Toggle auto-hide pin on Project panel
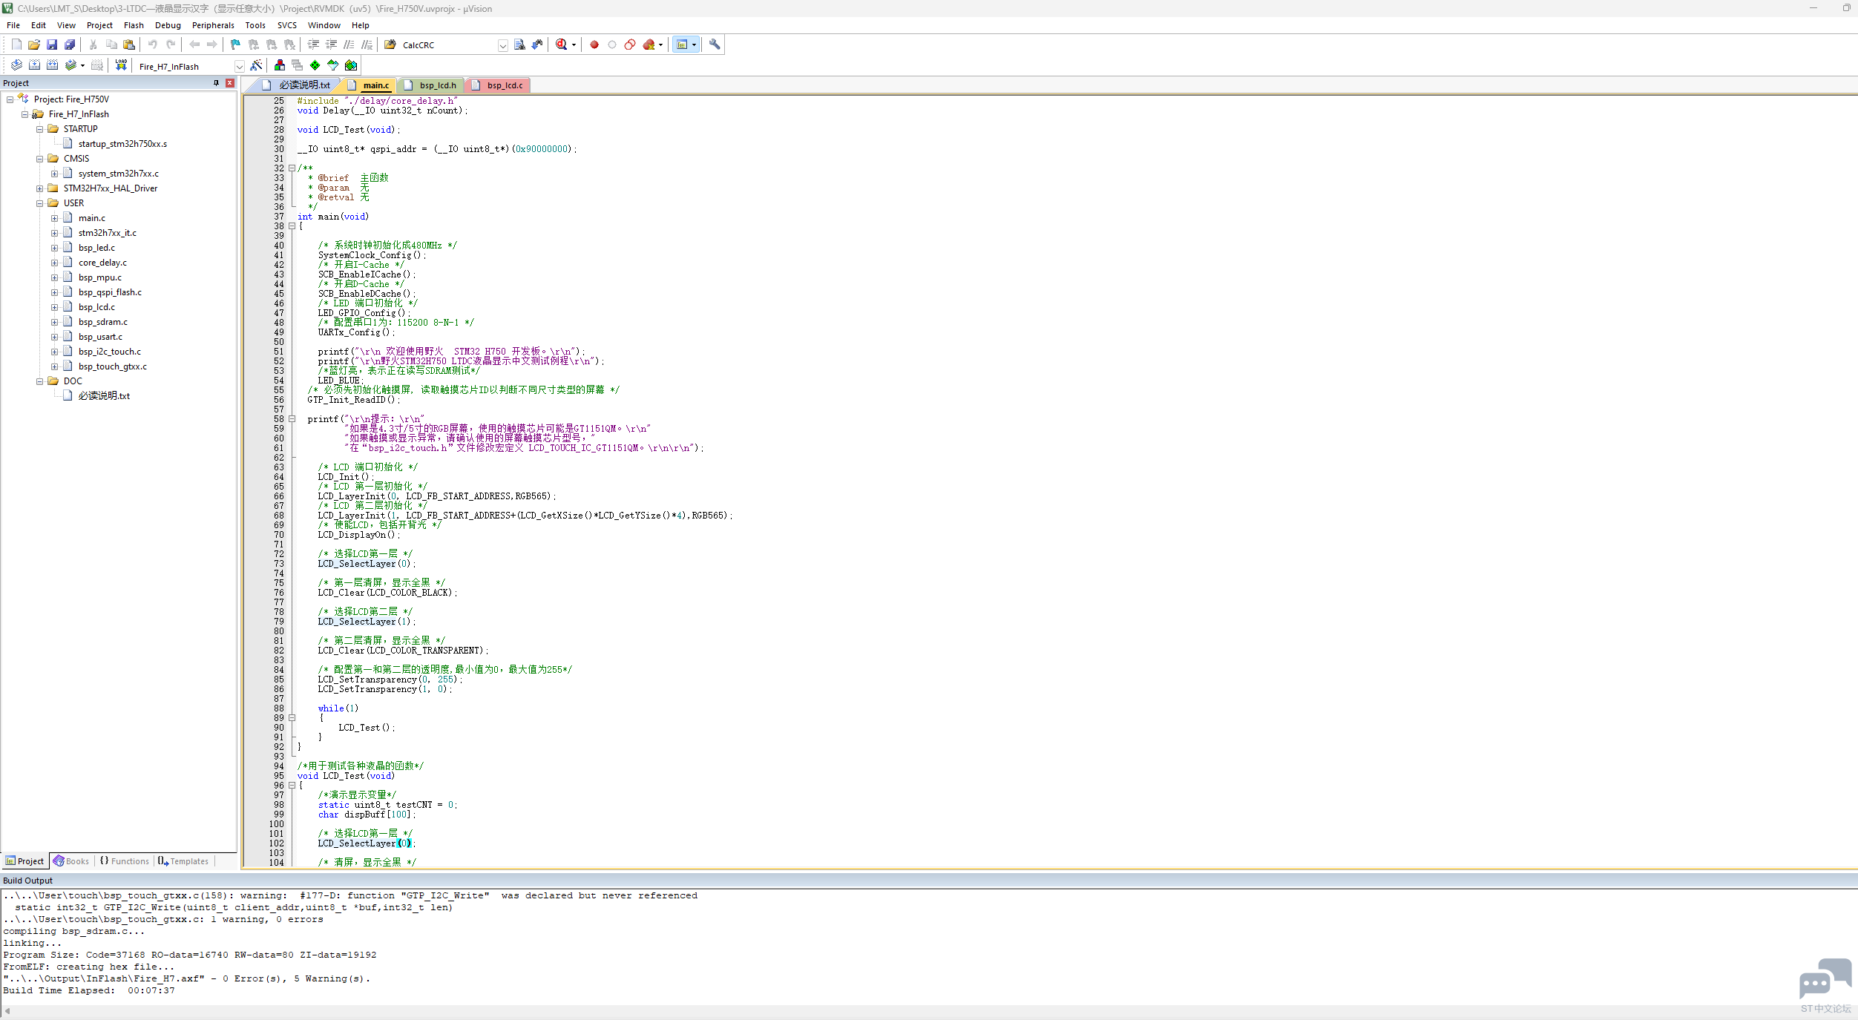Viewport: 1858px width, 1020px height. (216, 83)
